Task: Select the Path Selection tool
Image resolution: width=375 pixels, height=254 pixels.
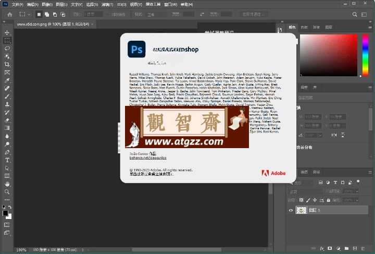Action: (7, 168)
